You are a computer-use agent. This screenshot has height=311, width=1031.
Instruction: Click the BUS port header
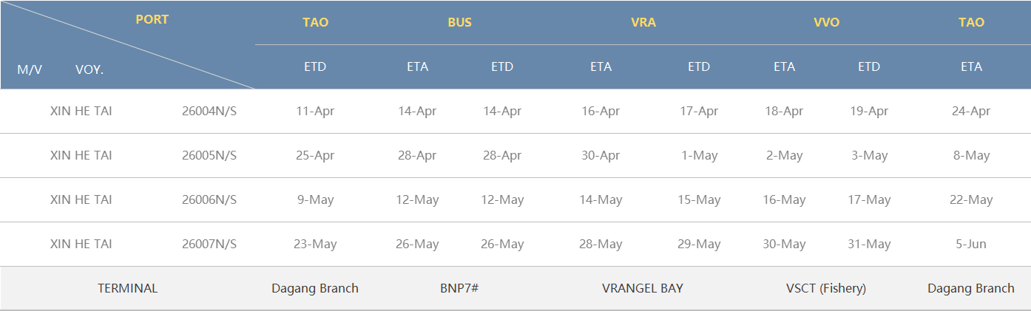459,22
